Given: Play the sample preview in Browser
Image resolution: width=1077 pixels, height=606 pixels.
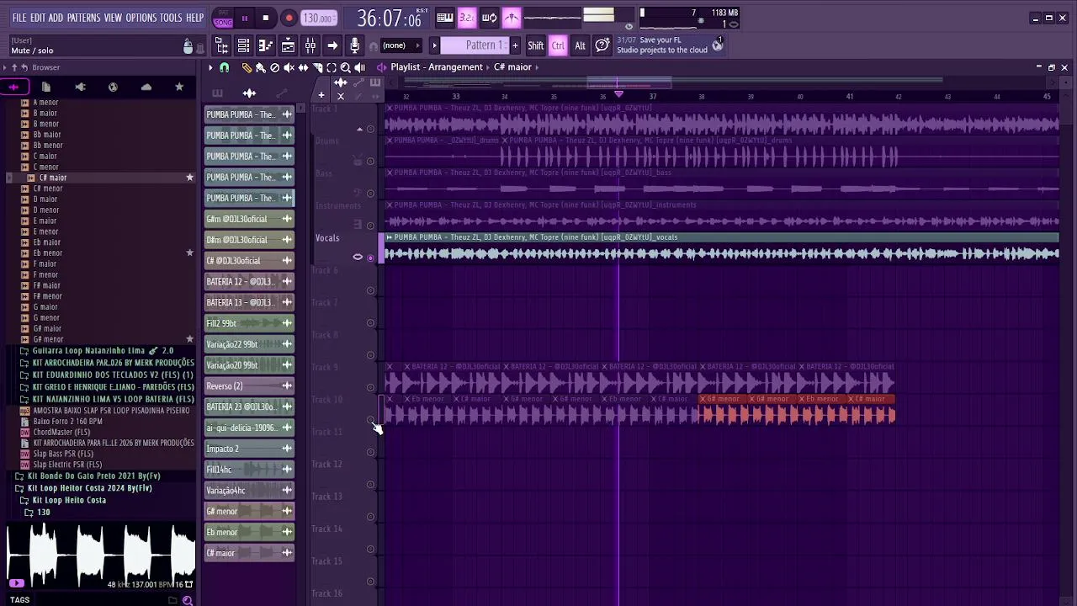Looking at the screenshot, I should pyautogui.click(x=16, y=583).
